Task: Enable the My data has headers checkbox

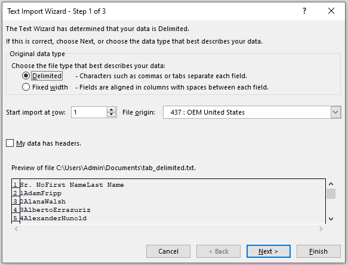Action: [x=10, y=143]
